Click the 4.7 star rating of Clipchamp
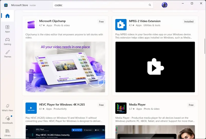The image size is (206, 139). click(42, 25)
